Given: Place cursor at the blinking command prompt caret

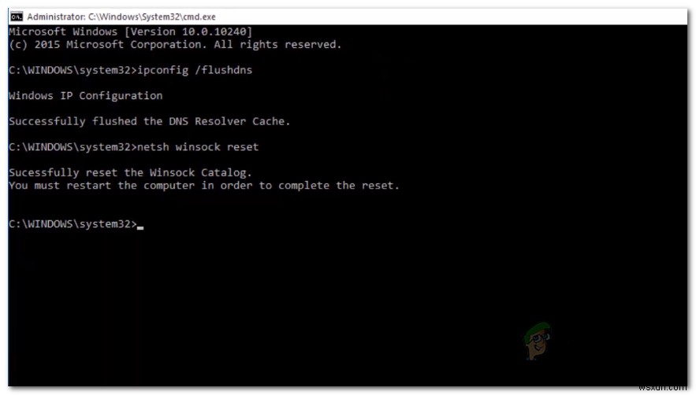Looking at the screenshot, I should click(140, 227).
